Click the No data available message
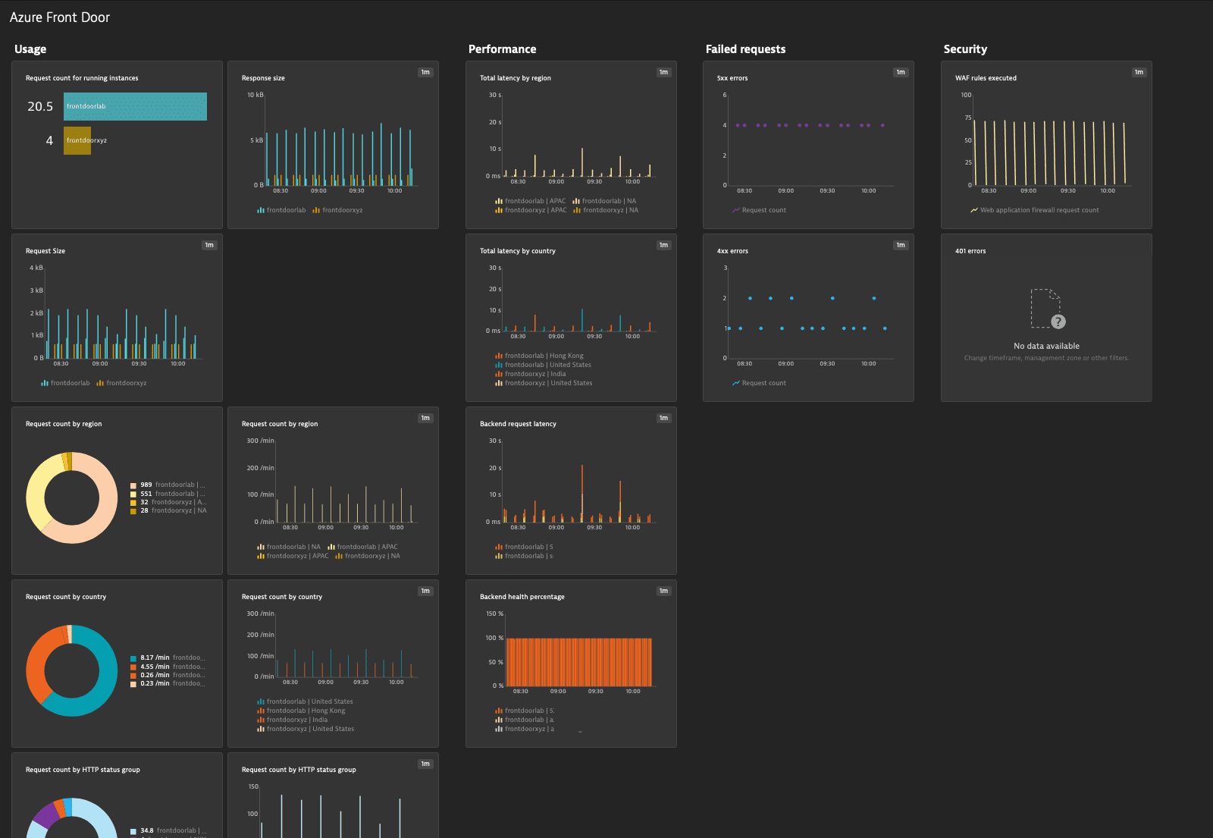1213x838 pixels. 1046,346
